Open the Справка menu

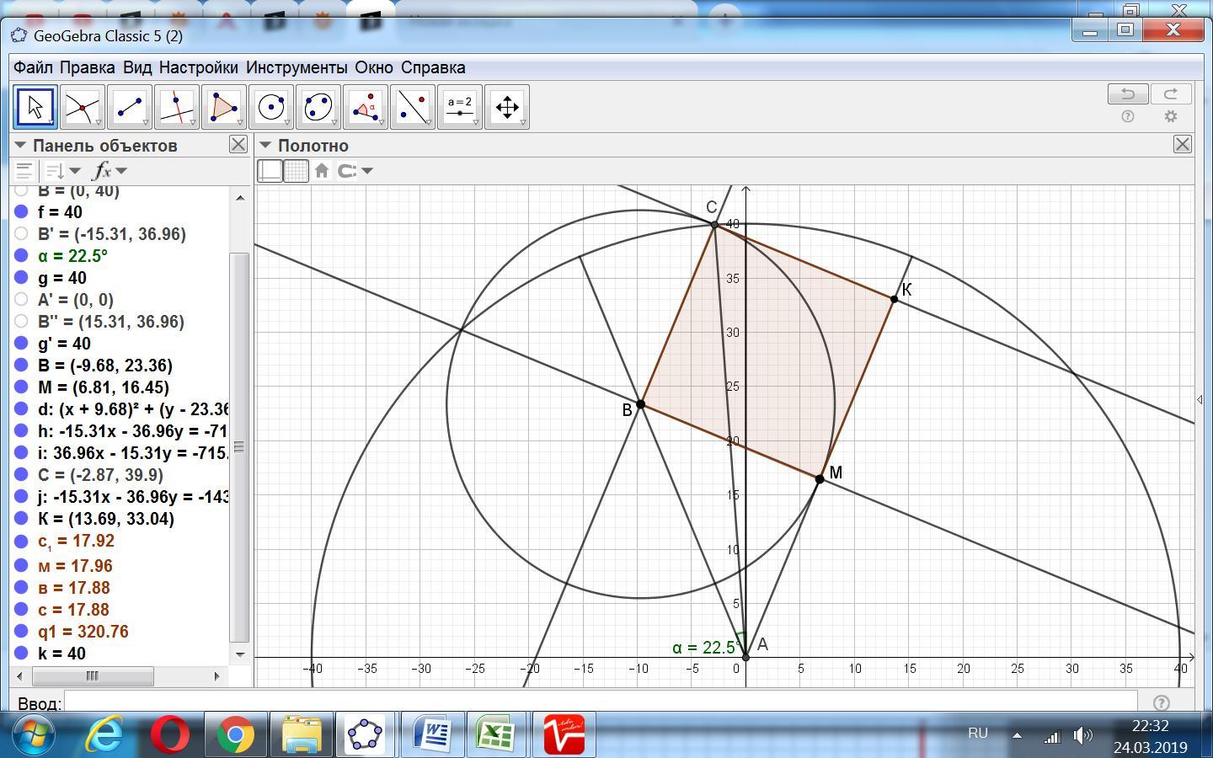point(433,67)
